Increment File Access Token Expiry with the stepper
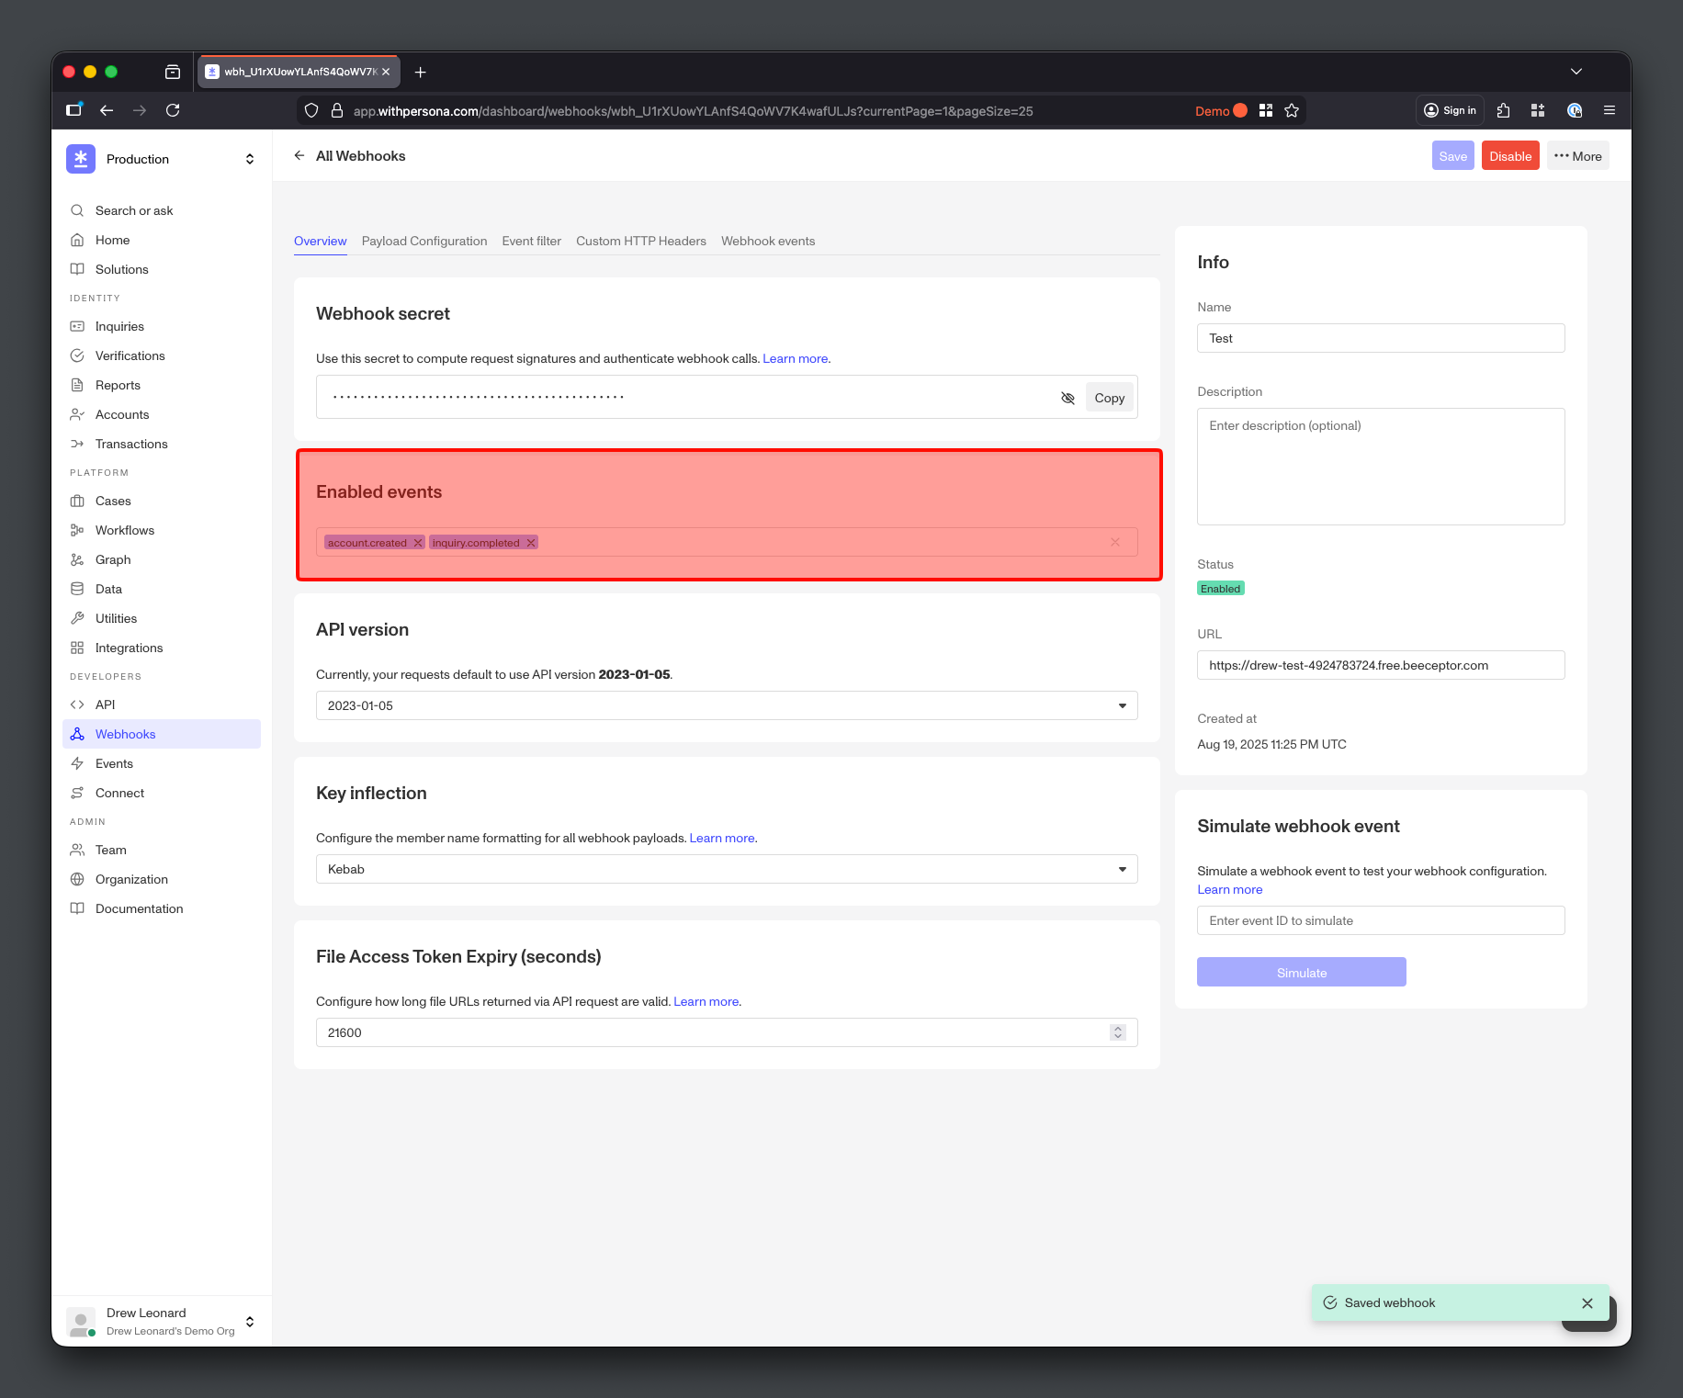 click(x=1117, y=1028)
